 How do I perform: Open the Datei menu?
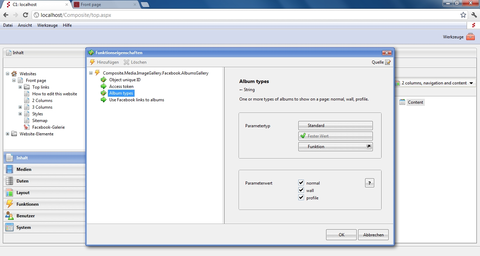click(x=8, y=25)
